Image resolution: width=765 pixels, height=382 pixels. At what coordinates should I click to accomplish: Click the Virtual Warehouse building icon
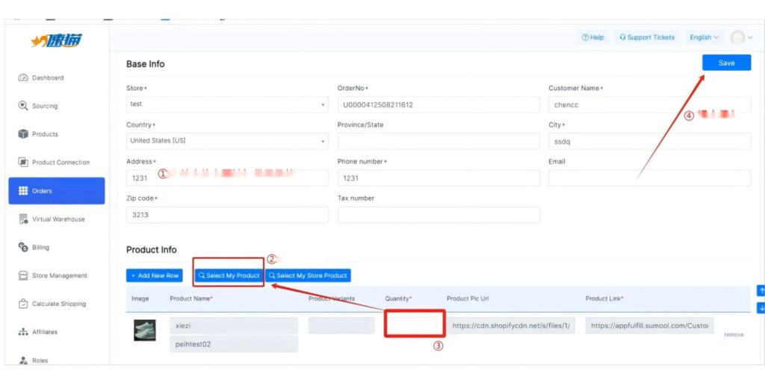[x=23, y=219]
